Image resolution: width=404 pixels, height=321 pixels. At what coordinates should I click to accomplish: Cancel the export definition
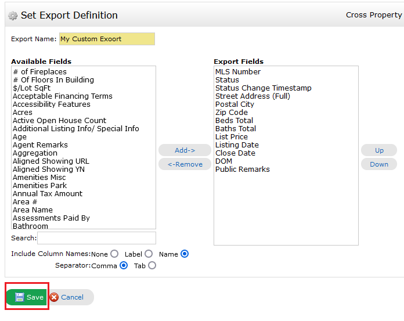point(71,297)
